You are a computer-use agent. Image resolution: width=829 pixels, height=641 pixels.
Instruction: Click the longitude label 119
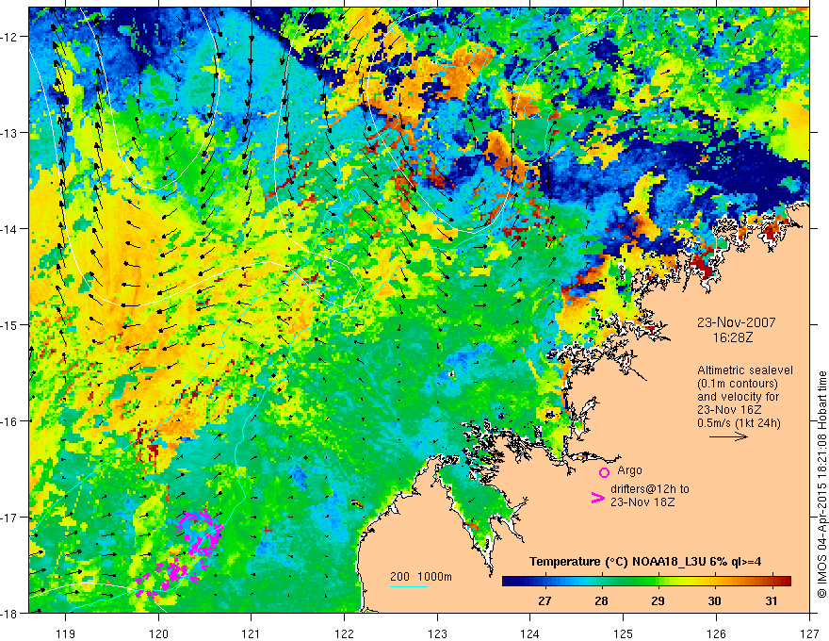coord(66,633)
